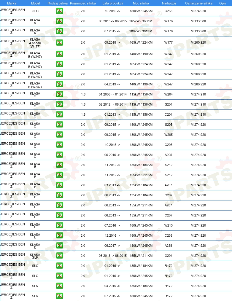The width and height of the screenshot is (232, 301).
Task: Click the fuel icon in the W204 KLASA C row
Action: point(60,94)
